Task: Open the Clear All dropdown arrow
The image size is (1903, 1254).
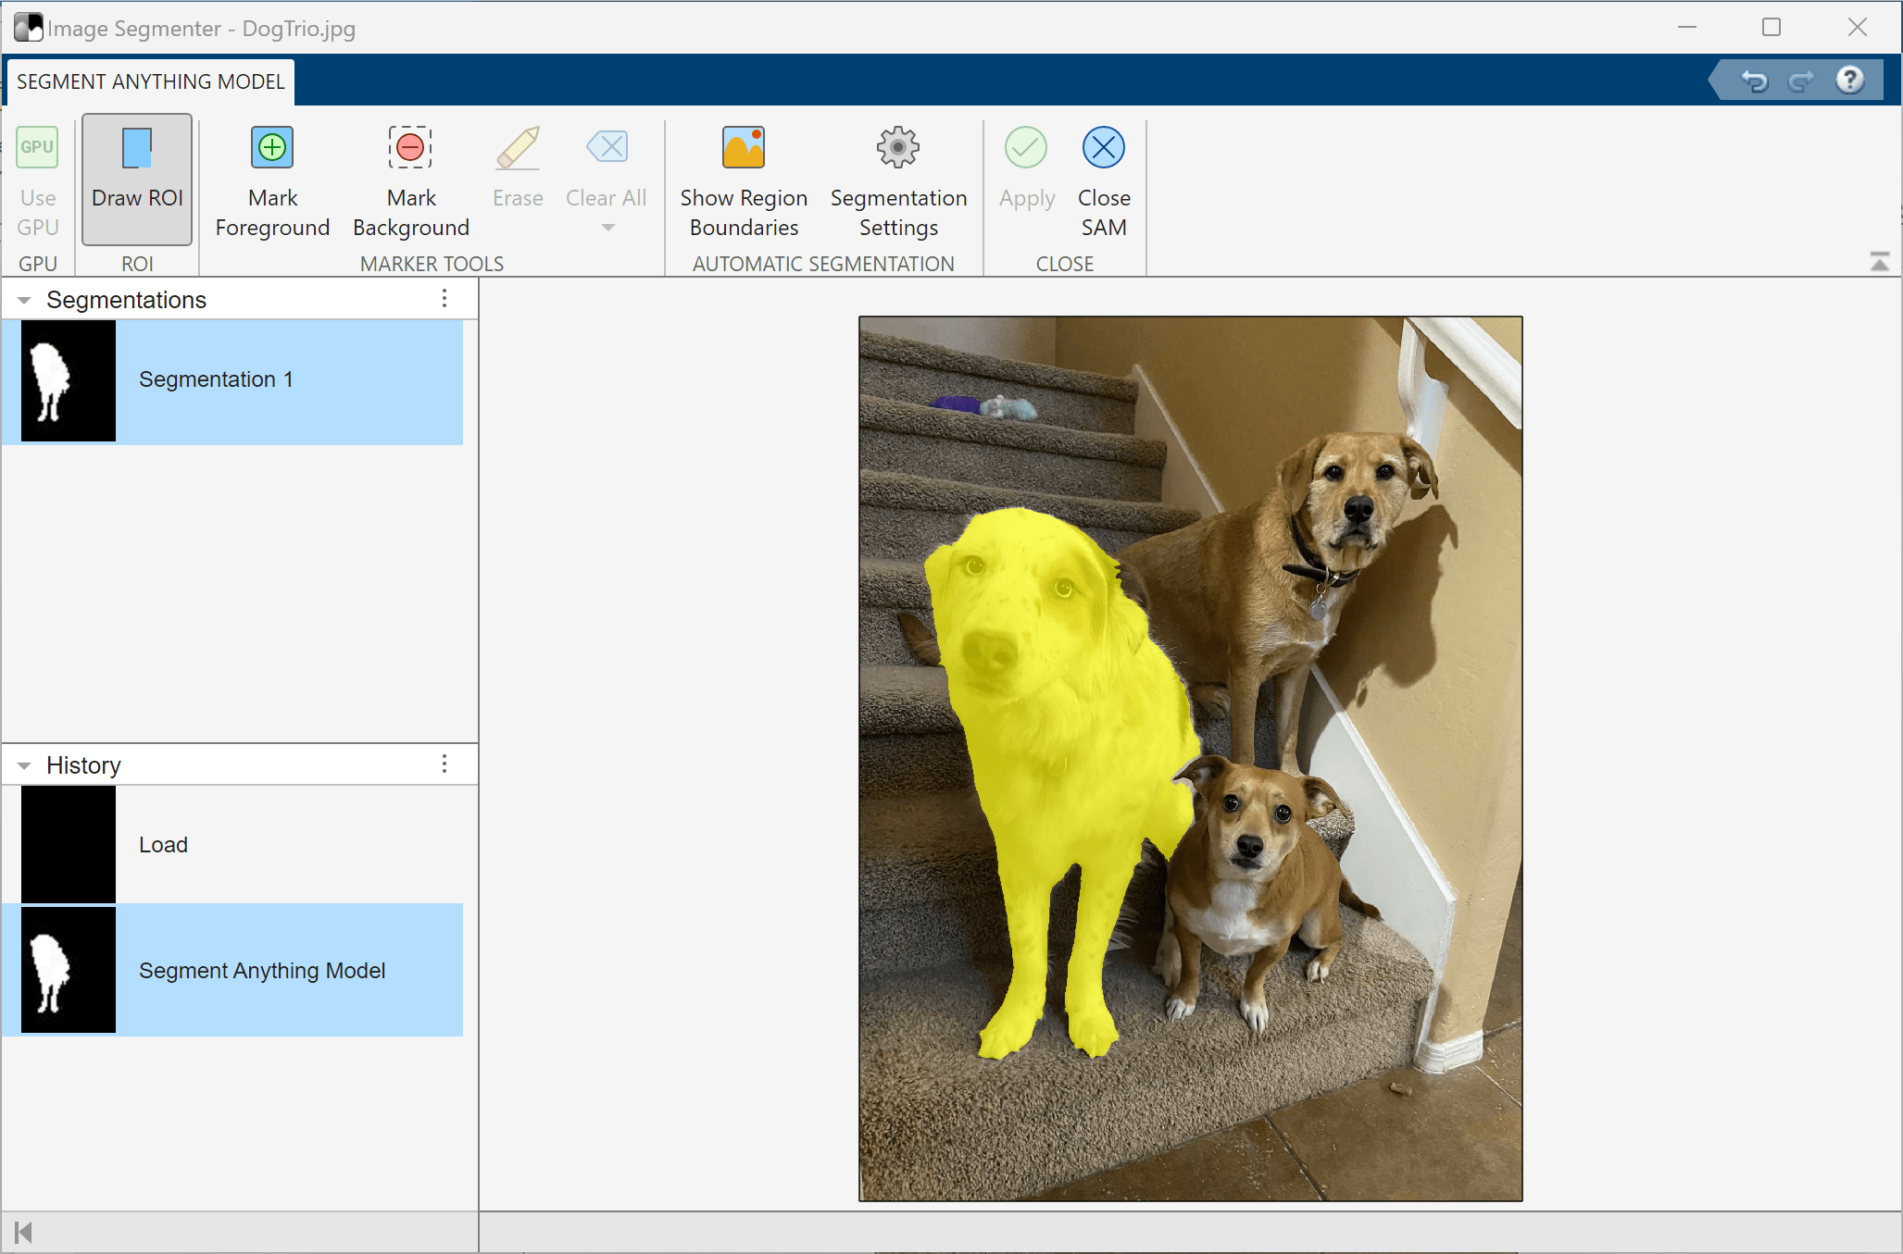Action: point(607,228)
